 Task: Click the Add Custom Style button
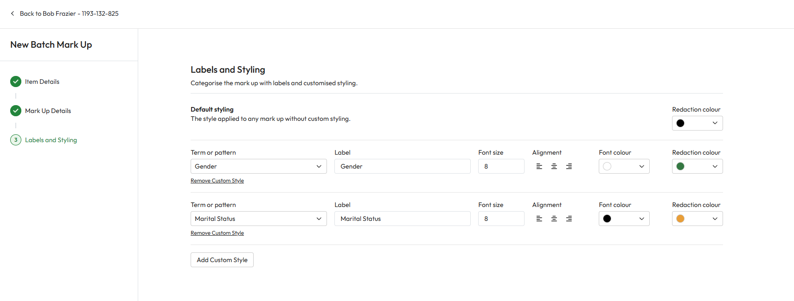(x=222, y=260)
